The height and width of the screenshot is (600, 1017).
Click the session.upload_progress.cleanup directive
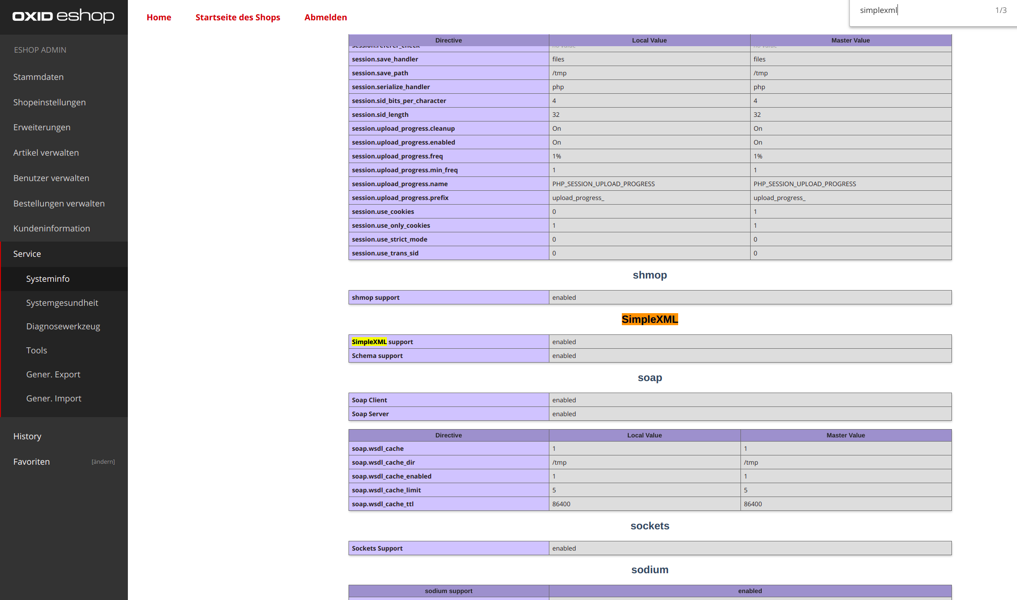(x=403, y=128)
